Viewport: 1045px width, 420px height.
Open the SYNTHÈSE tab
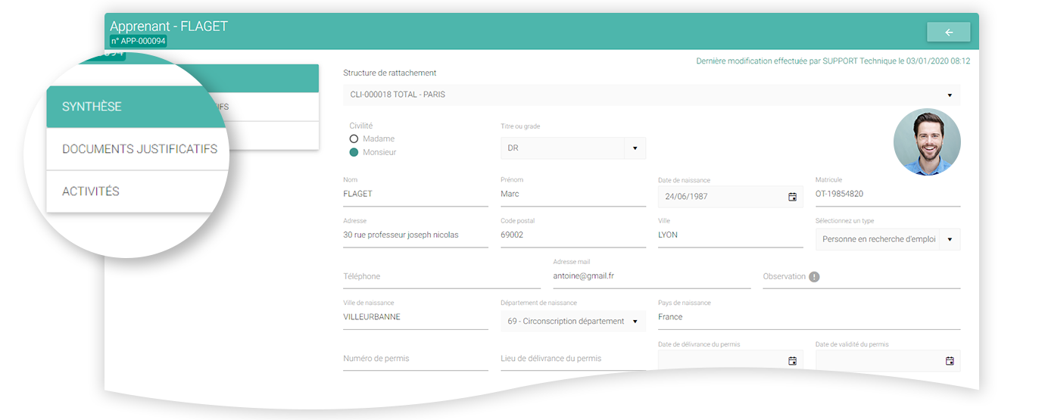136,107
